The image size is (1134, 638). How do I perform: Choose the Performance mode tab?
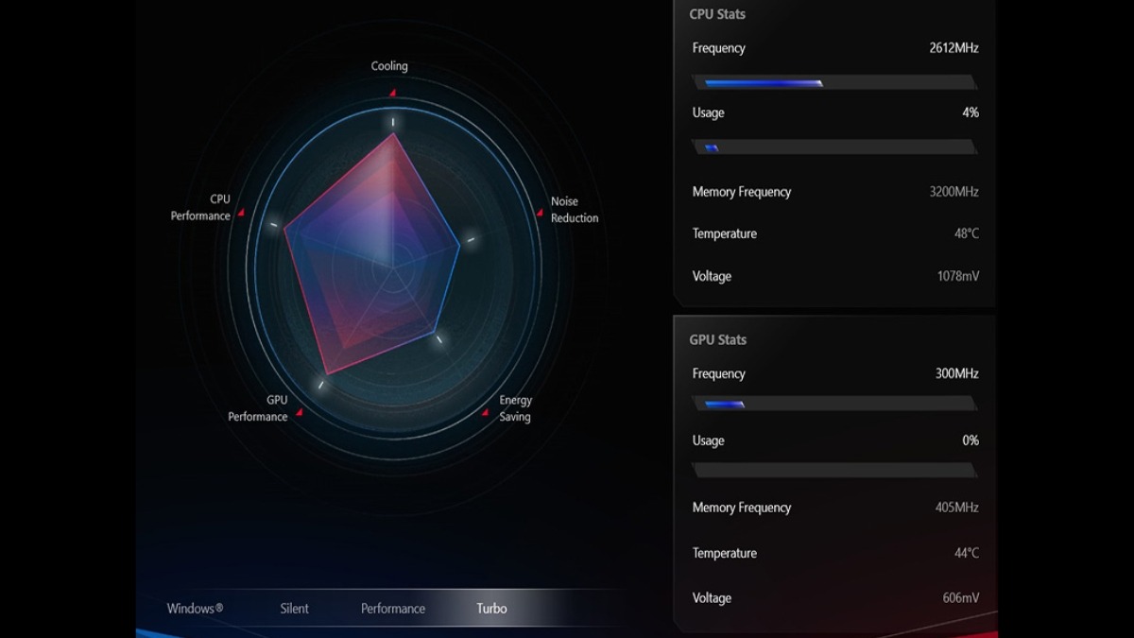[393, 609]
